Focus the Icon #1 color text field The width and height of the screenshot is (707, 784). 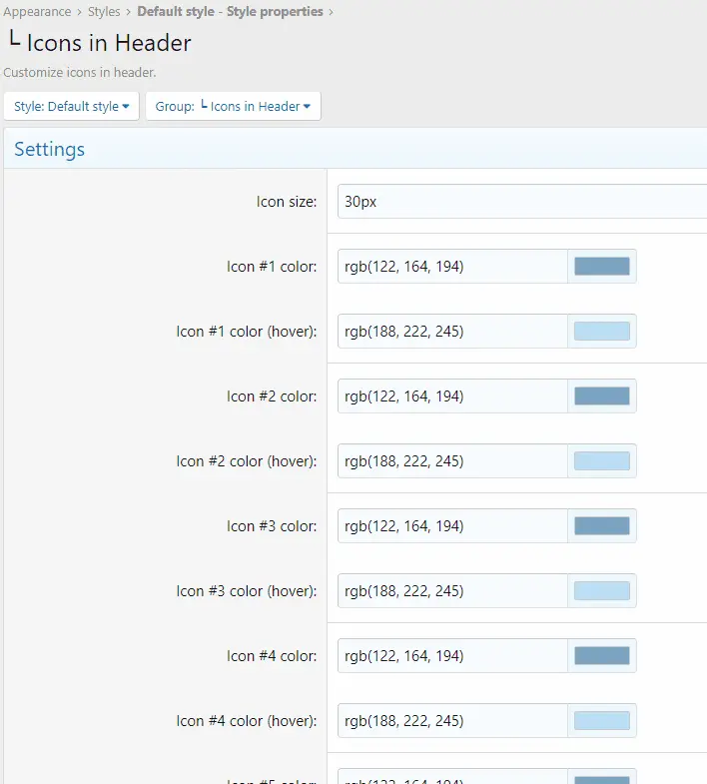pos(452,267)
